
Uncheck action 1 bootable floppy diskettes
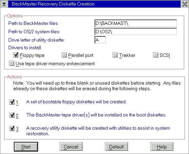pyautogui.click(x=12, y=102)
